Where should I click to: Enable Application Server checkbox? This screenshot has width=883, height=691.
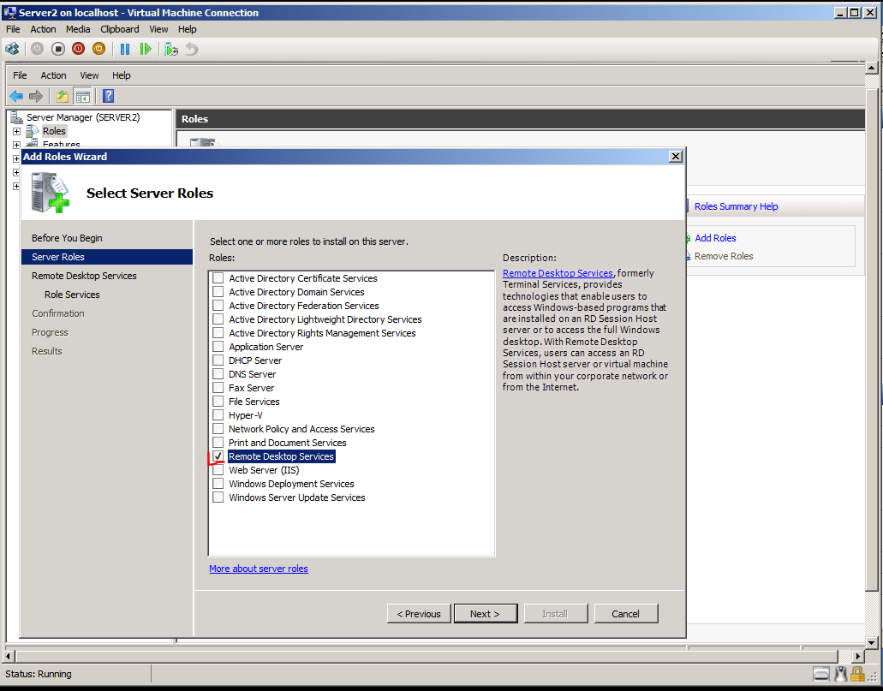(x=218, y=346)
